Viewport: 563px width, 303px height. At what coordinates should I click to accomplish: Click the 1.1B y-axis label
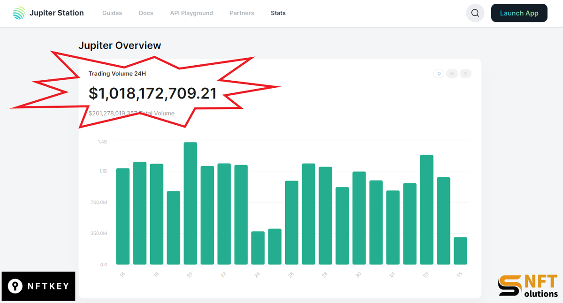pos(102,171)
